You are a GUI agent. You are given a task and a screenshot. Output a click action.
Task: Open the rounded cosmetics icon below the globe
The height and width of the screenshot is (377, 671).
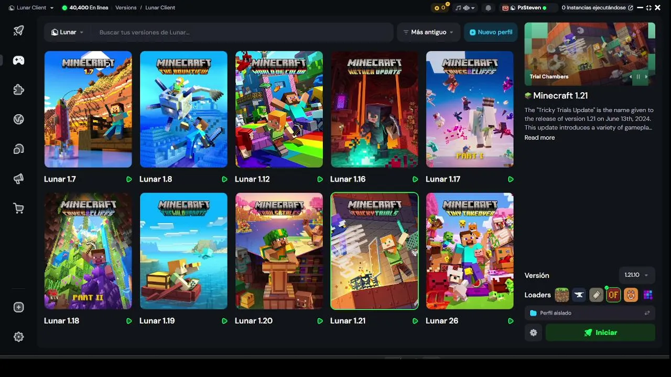pyautogui.click(x=19, y=149)
